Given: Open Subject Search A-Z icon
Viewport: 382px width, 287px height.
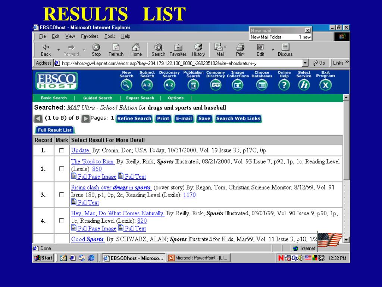Looking at the screenshot, I should pos(147,85).
